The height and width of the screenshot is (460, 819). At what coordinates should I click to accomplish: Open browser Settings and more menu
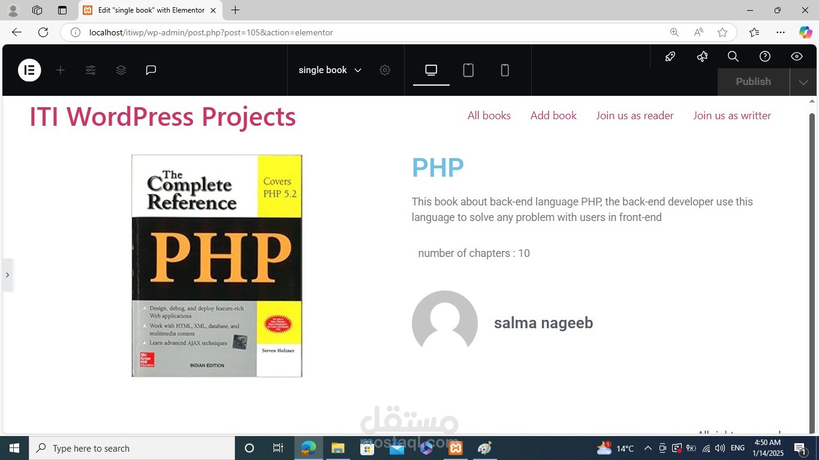tap(780, 32)
